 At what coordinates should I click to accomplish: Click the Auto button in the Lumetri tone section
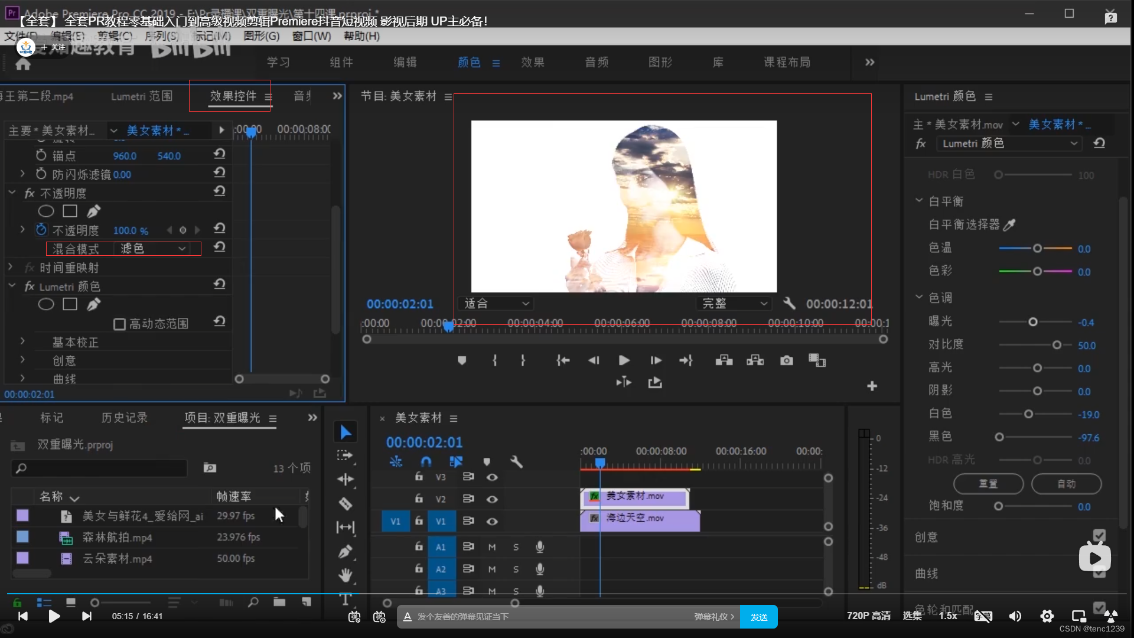click(x=1066, y=484)
